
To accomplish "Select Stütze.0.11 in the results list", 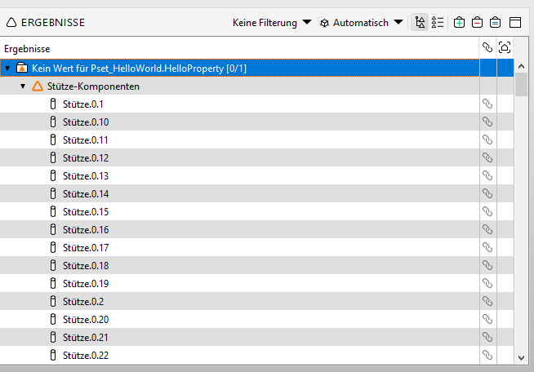I will [x=256, y=139].
